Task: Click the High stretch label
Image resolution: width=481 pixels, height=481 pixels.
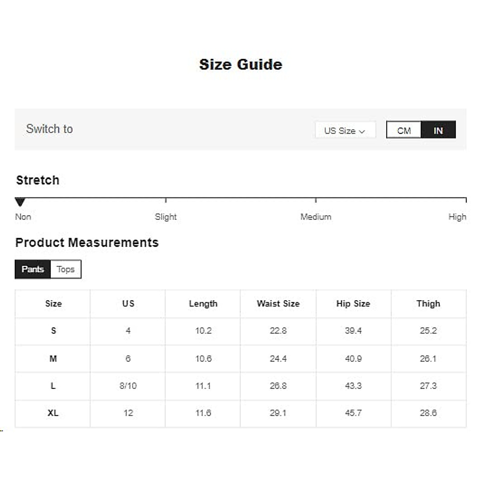Action: 457,217
